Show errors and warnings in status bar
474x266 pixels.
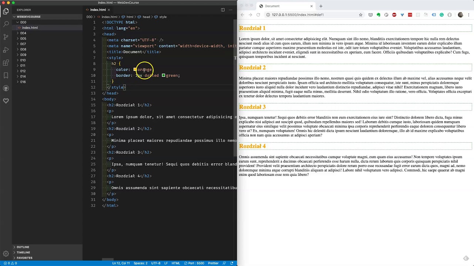point(10,263)
